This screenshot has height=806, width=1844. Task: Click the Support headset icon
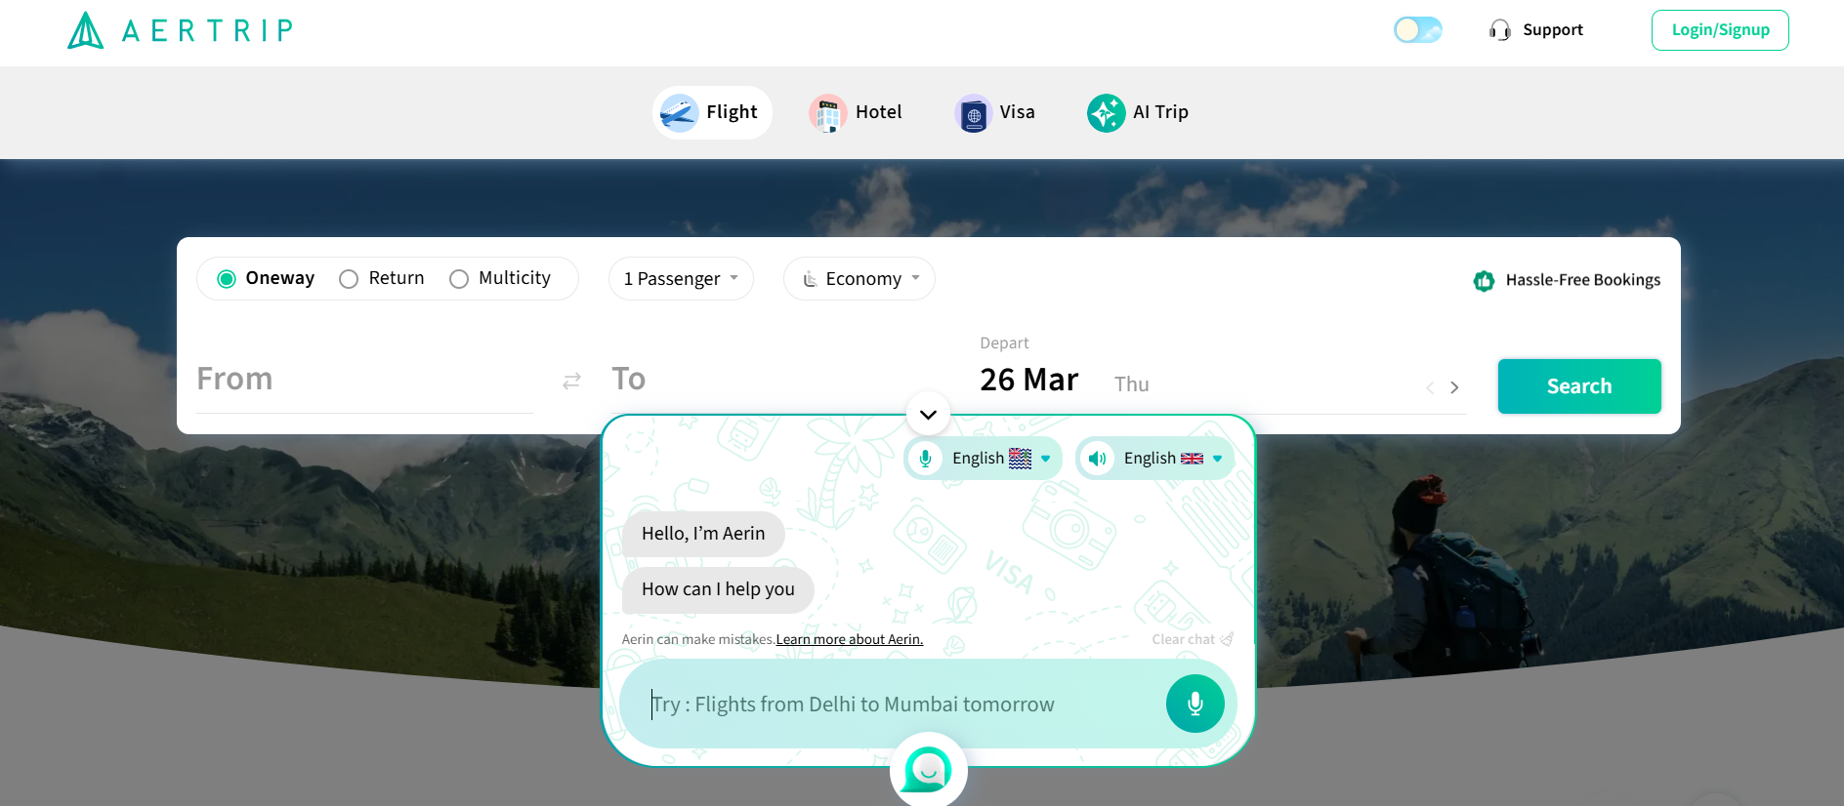1500,30
